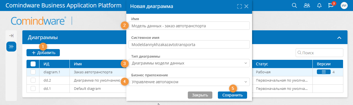The width and height of the screenshot is (353, 105).
Task: Expand the sidebar with arrow icon
Action: (x=11, y=36)
